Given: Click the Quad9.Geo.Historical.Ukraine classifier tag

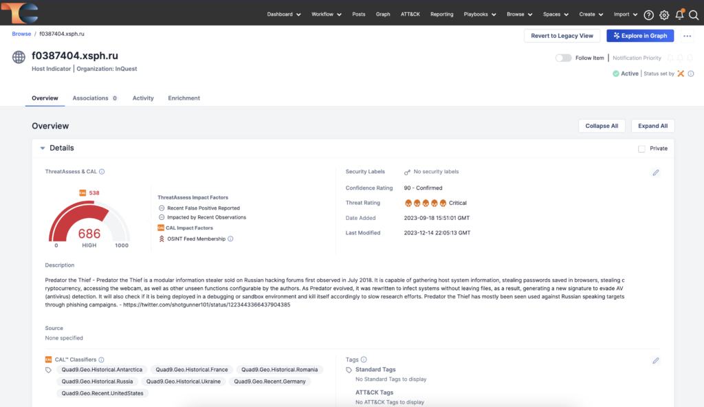Looking at the screenshot, I should [183, 382].
